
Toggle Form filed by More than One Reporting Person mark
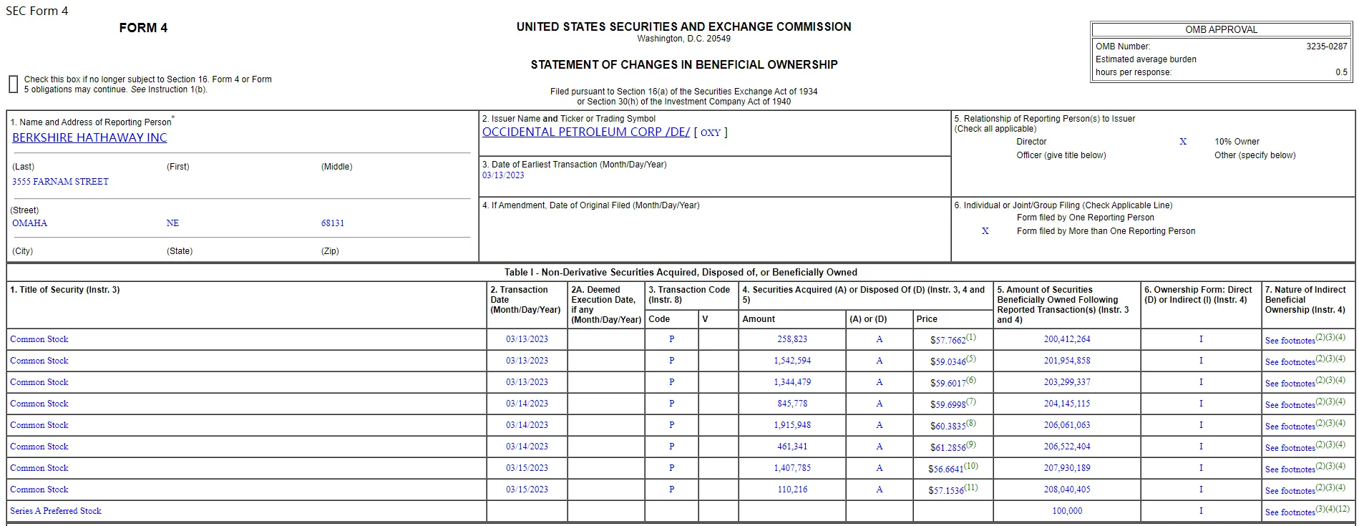(985, 231)
